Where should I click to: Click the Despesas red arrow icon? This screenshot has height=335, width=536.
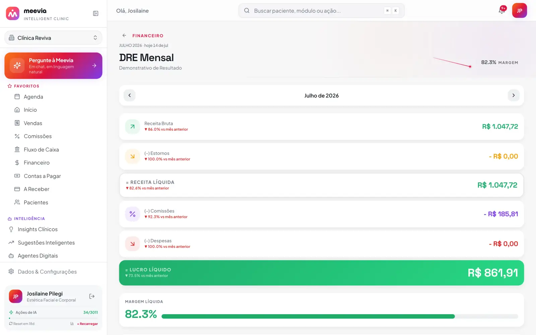132,244
